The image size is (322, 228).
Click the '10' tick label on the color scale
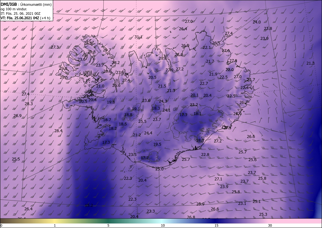coord(163,226)
